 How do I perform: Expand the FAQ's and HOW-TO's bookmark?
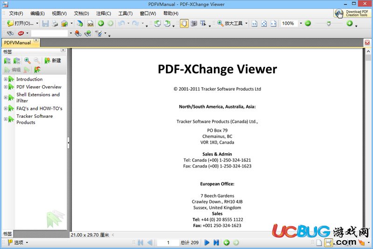(6, 108)
